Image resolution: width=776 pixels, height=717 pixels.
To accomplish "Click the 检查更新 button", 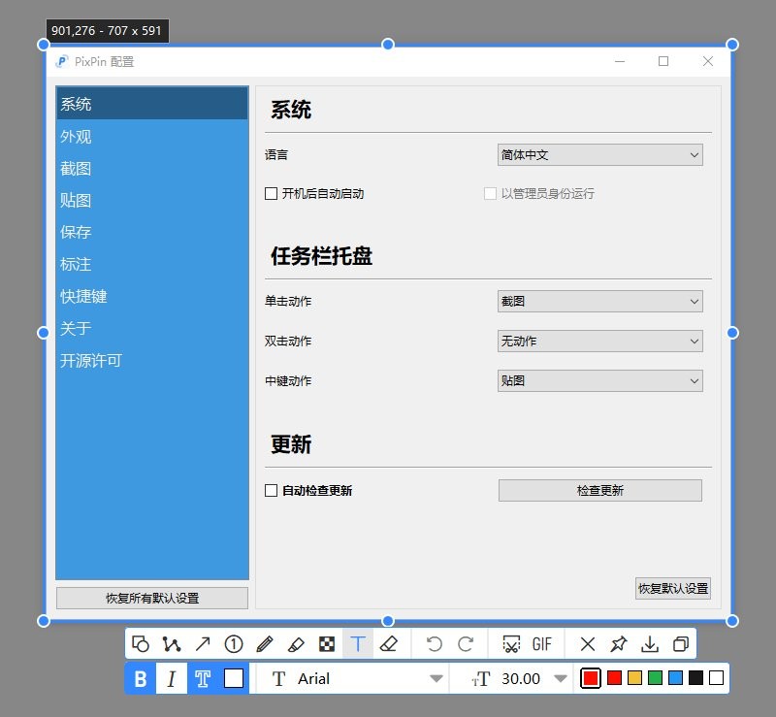I will pos(598,490).
